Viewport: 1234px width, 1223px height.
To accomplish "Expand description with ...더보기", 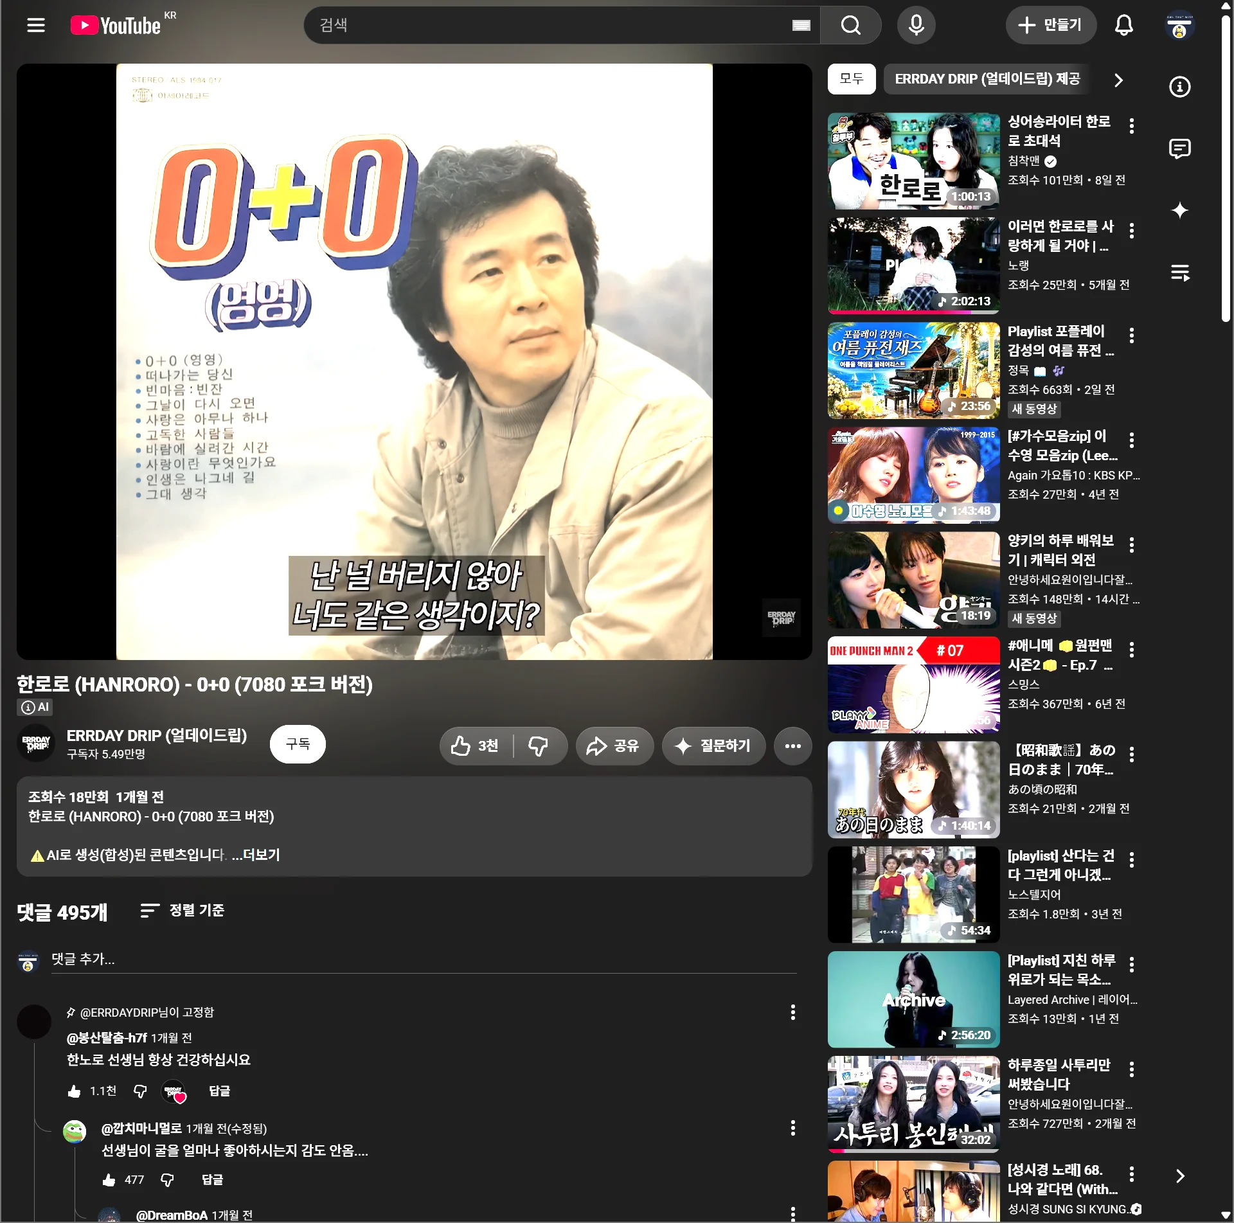I will pos(256,855).
